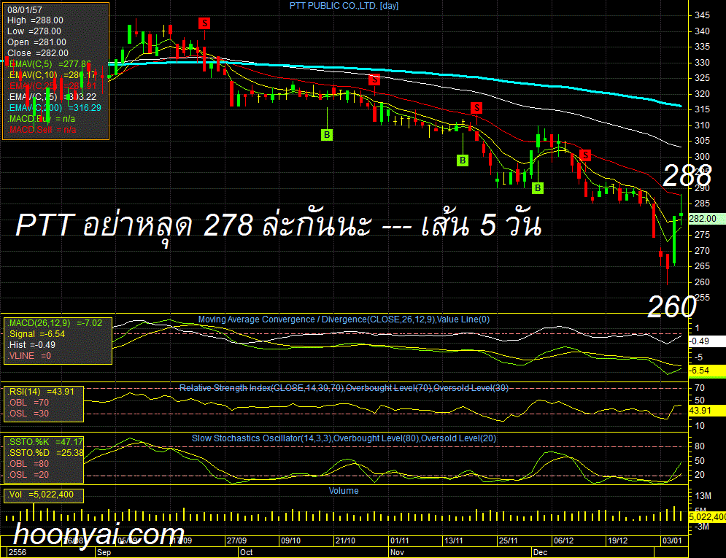Screen dimensions: 726x558
Task: Click the December S sell marker near 300
Action: [586, 155]
